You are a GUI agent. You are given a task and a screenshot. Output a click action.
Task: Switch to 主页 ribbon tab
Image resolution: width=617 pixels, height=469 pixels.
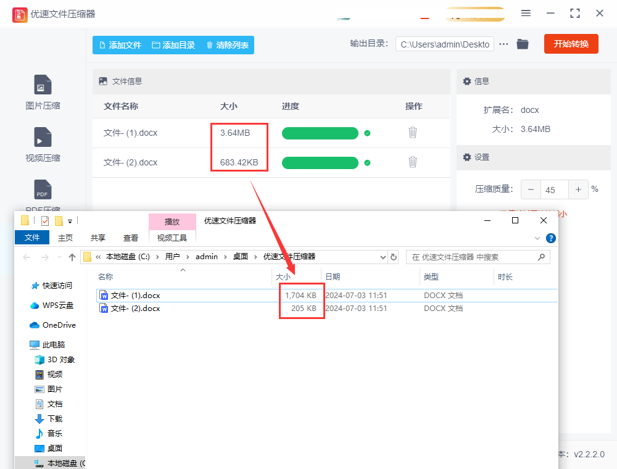(x=65, y=238)
